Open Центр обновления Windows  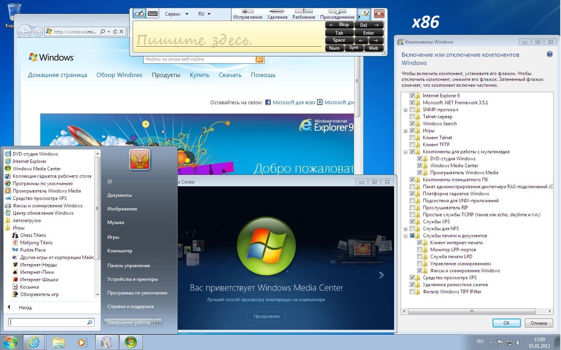coord(43,213)
